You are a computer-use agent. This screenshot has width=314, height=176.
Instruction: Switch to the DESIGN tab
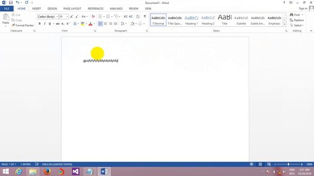point(52,9)
